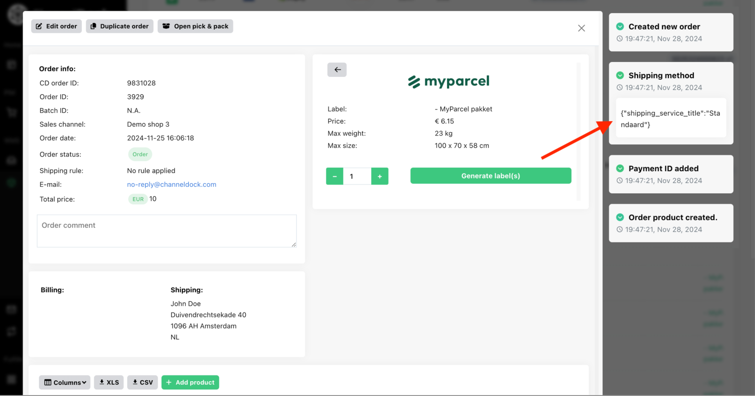The height and width of the screenshot is (396, 755).
Task: Select CD order ID value 9831028
Action: [142, 83]
